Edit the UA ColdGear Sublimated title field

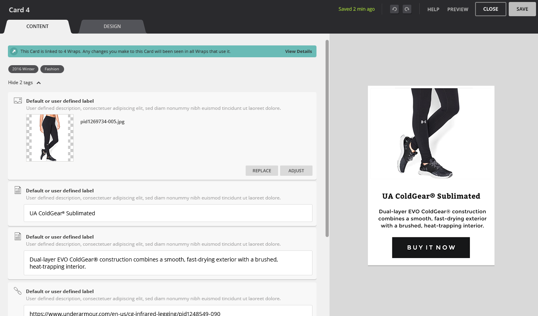click(168, 213)
